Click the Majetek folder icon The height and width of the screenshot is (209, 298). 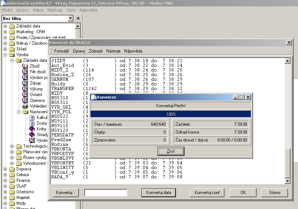click(12, 198)
